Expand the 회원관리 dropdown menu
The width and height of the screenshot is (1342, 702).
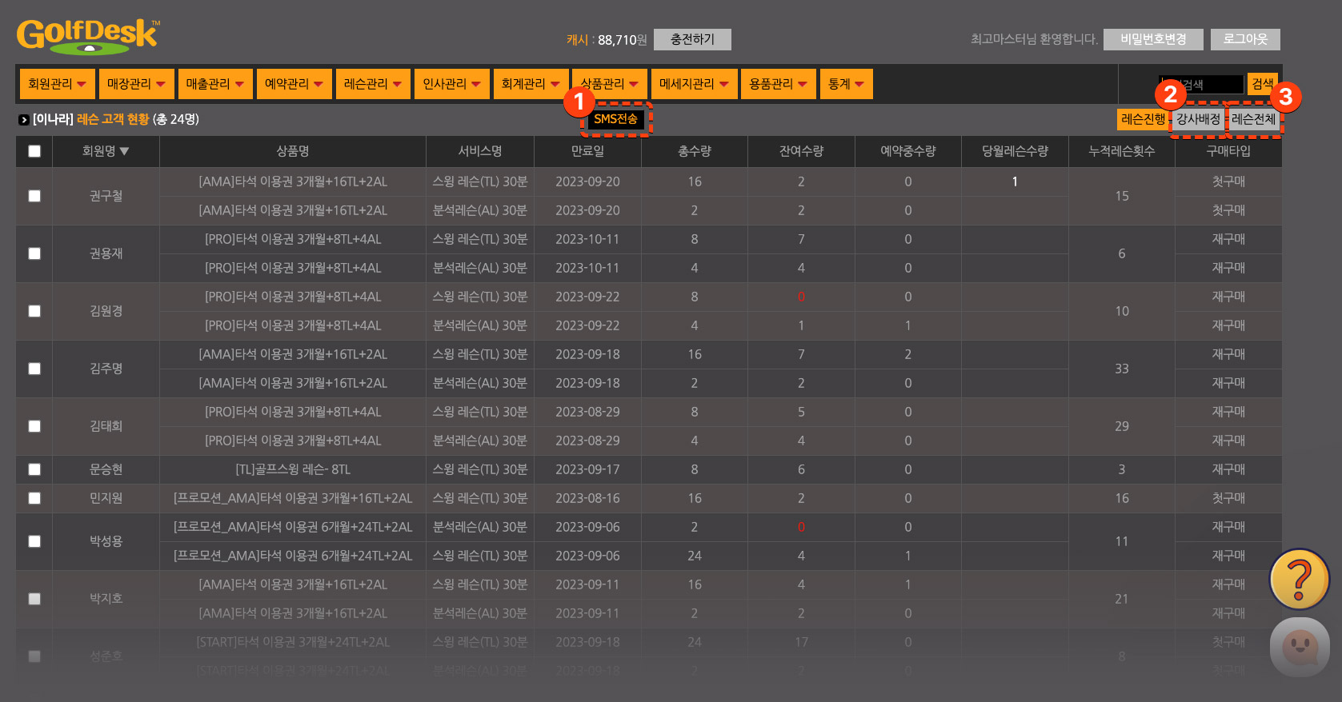57,84
